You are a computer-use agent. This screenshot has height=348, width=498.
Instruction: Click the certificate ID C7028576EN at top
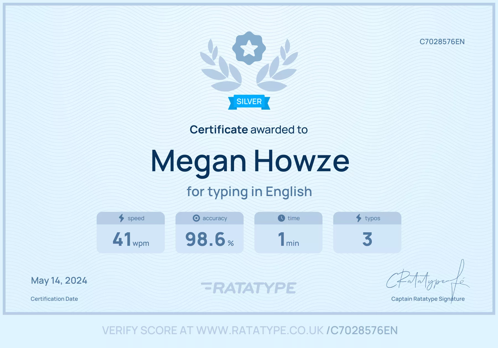tap(442, 42)
